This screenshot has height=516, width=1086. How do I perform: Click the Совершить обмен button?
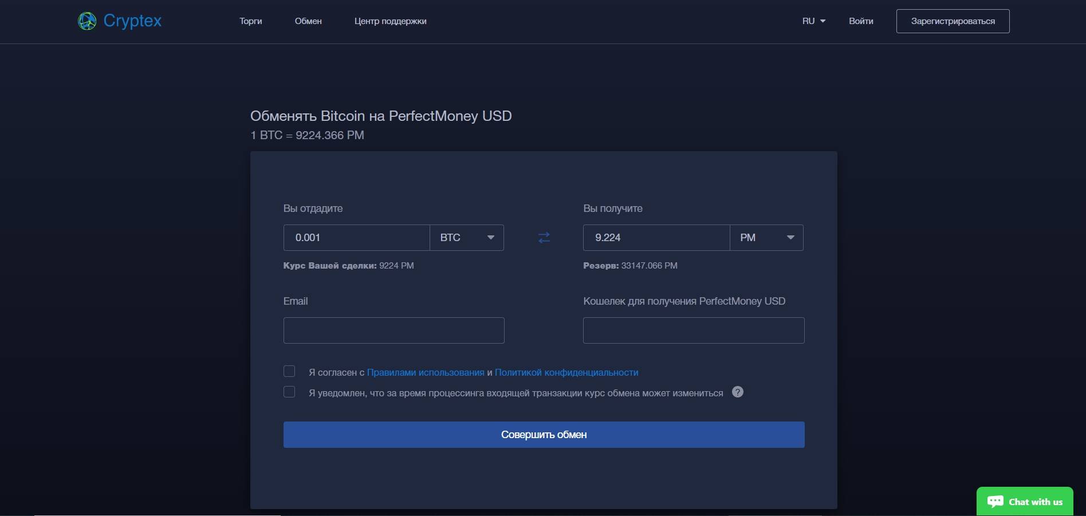544,435
